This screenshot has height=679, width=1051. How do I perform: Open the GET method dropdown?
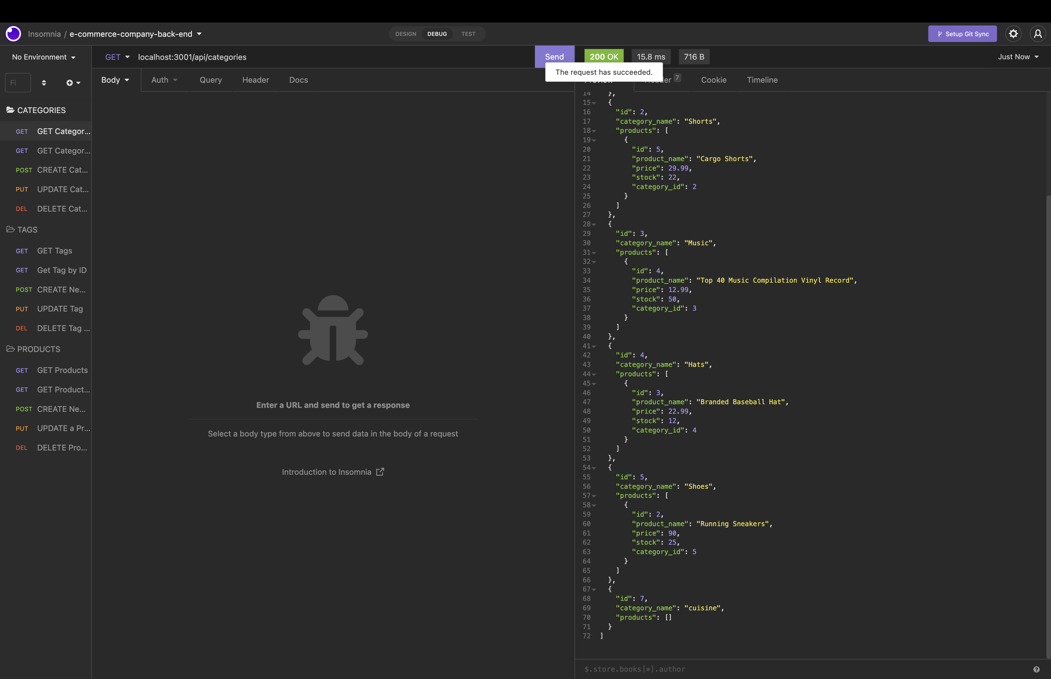pos(117,57)
